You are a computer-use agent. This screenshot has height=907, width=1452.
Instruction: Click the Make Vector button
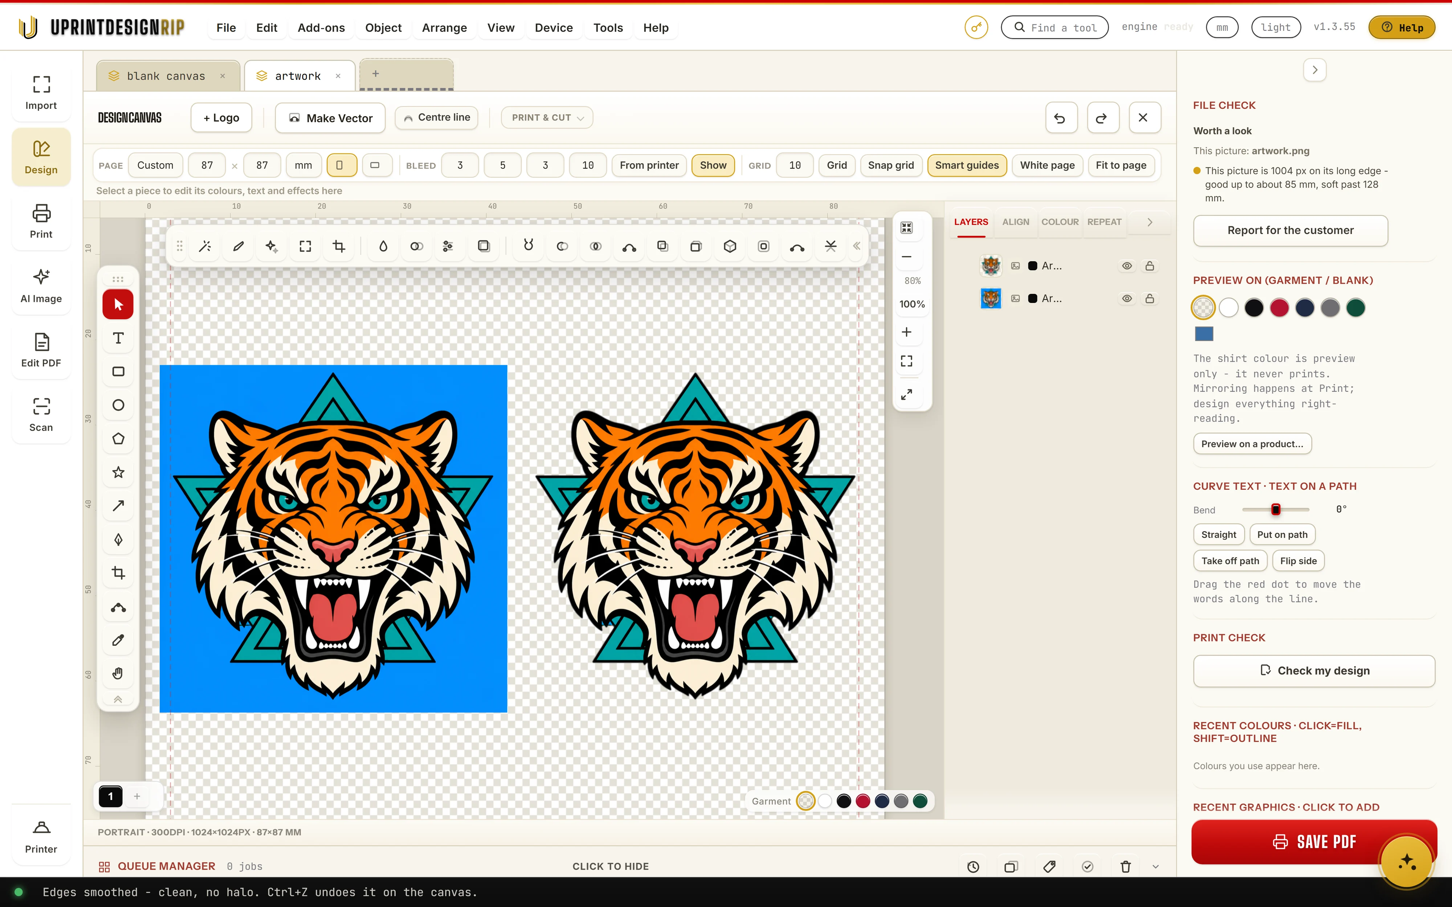330,118
